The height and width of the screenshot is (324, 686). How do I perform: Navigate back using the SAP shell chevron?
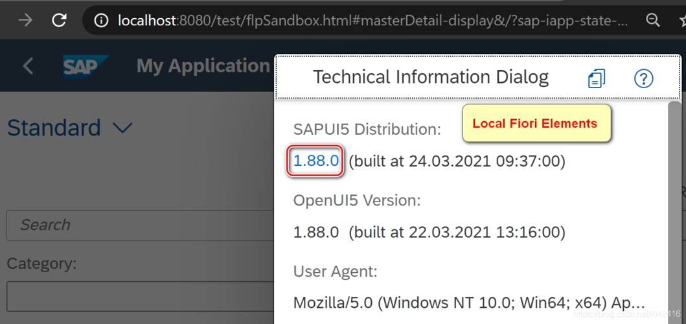pos(28,65)
